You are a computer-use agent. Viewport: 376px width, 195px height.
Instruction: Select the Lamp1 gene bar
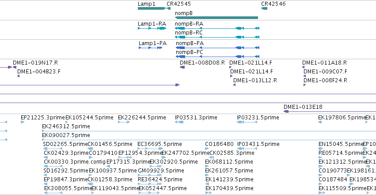152,8
